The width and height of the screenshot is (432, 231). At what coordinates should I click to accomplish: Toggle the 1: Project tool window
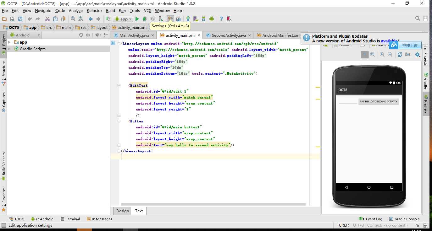coord(3,44)
